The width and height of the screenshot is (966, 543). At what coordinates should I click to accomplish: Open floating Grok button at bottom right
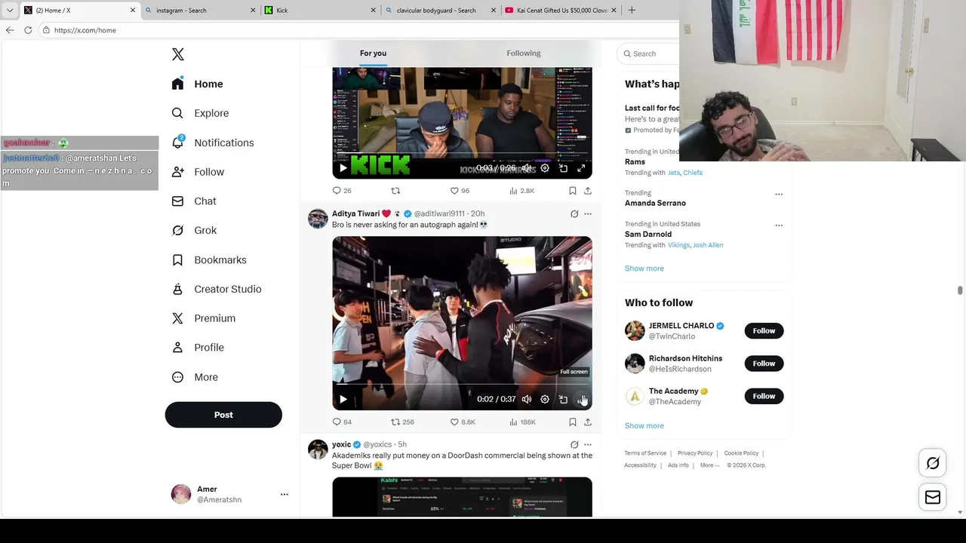click(x=933, y=463)
